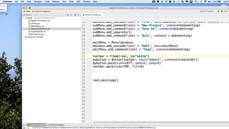Open the Window menu
Viewport: 229px width, 129px height.
pos(87,1)
